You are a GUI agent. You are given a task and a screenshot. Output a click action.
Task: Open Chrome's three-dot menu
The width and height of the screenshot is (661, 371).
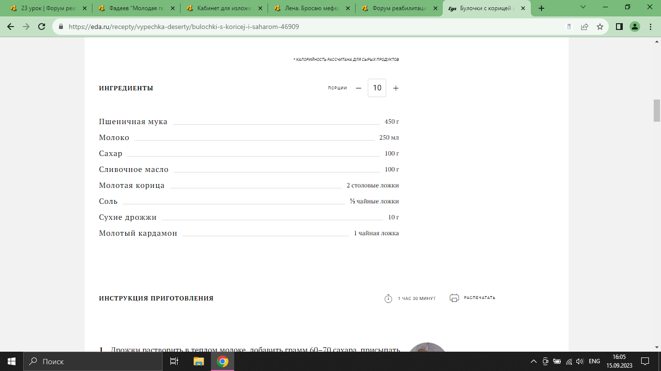(650, 27)
